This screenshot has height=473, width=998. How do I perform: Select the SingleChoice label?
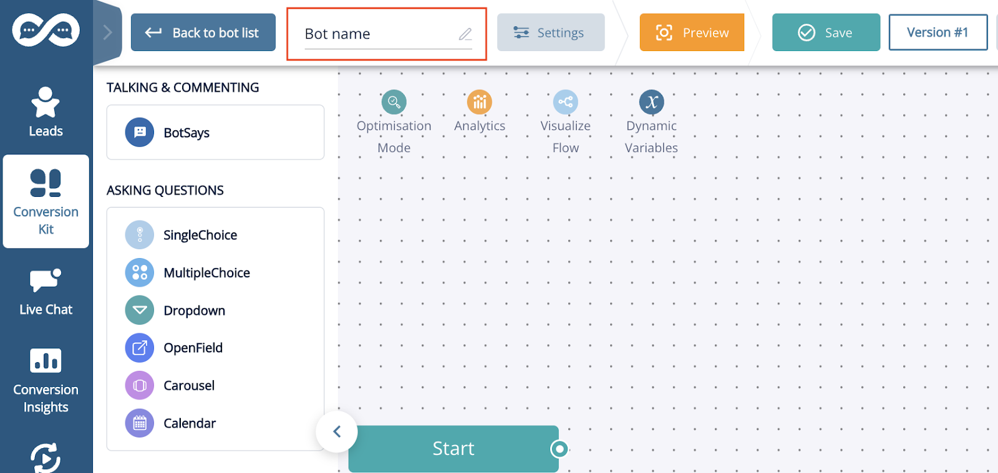pyautogui.click(x=200, y=235)
